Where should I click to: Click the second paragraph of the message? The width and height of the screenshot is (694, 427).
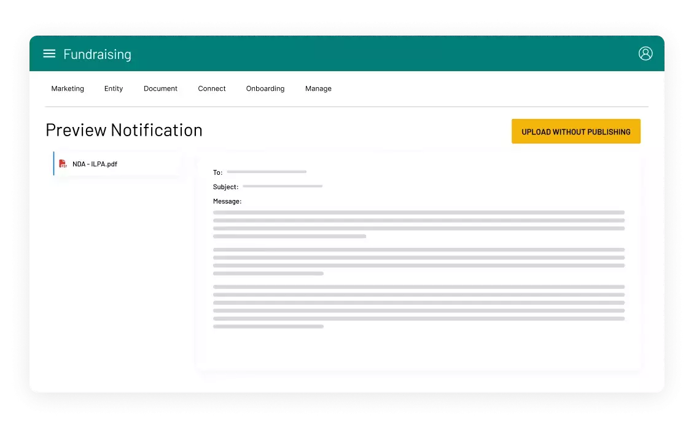tap(418, 261)
